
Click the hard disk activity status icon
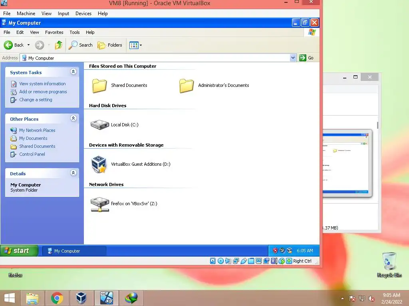(213, 261)
